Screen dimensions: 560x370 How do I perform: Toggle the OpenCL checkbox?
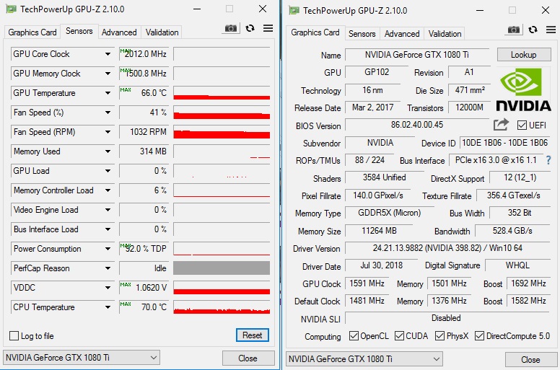pos(354,336)
